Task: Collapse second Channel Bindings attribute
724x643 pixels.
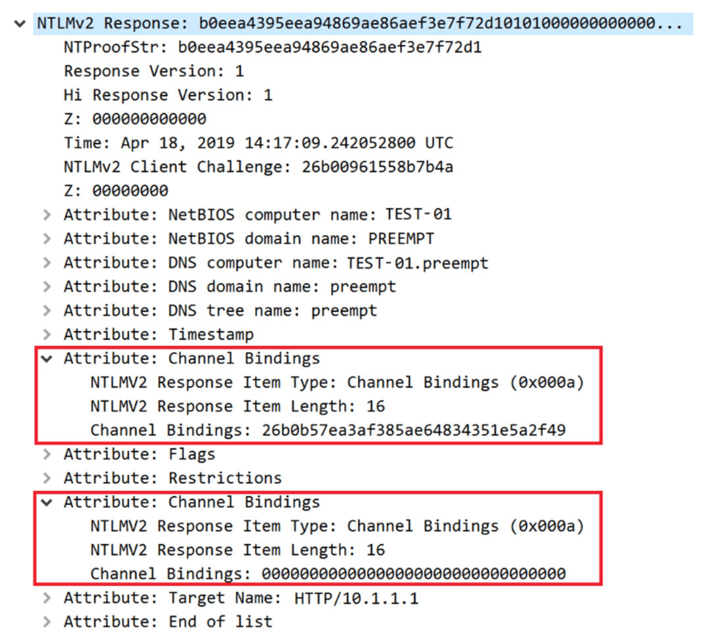Action: pyautogui.click(x=47, y=502)
